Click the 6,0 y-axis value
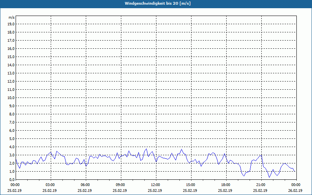 12,131
